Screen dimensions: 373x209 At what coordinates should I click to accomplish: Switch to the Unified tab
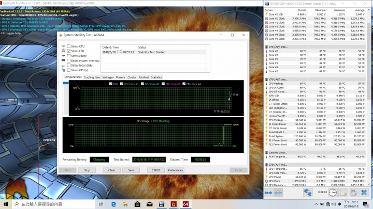tap(144, 77)
